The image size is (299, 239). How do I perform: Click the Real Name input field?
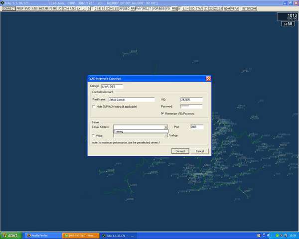132,100
